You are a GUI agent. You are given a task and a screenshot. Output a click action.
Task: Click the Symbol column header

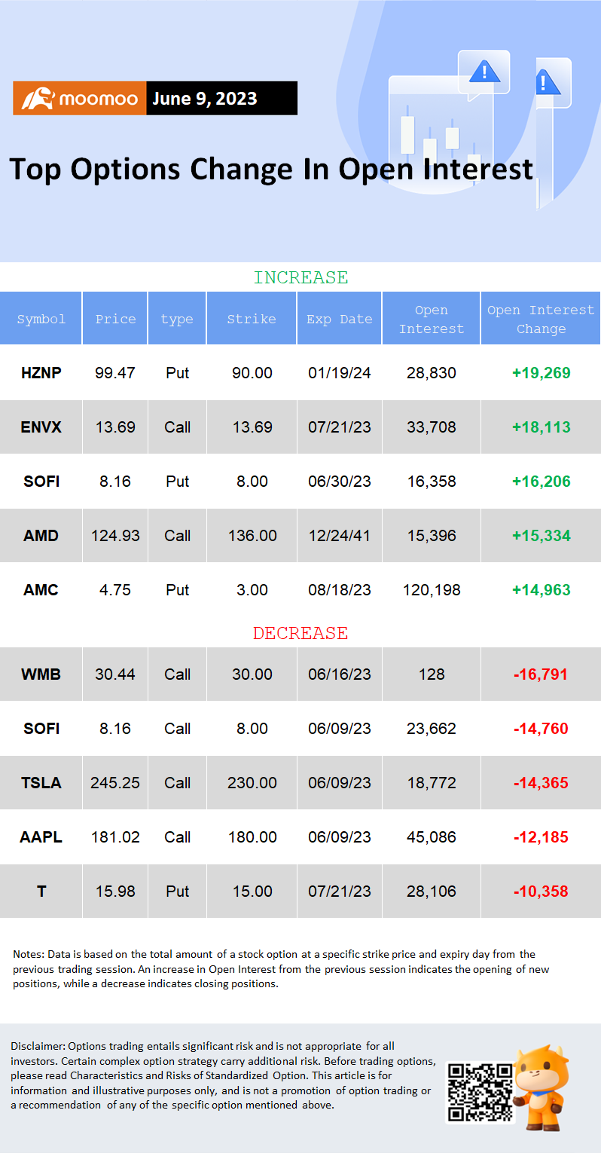click(41, 319)
